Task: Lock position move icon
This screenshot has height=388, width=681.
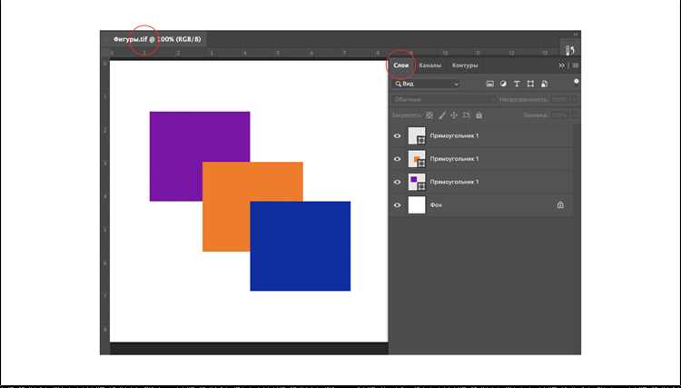Action: click(x=454, y=115)
